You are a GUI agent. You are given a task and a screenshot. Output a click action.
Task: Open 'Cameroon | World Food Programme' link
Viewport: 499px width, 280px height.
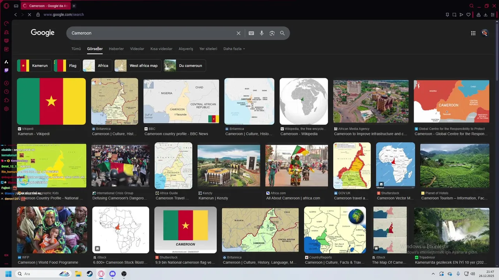(48, 262)
